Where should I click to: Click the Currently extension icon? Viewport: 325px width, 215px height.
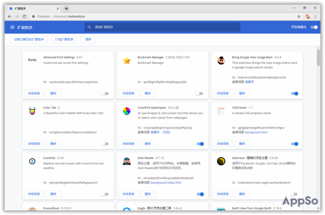click(32, 161)
